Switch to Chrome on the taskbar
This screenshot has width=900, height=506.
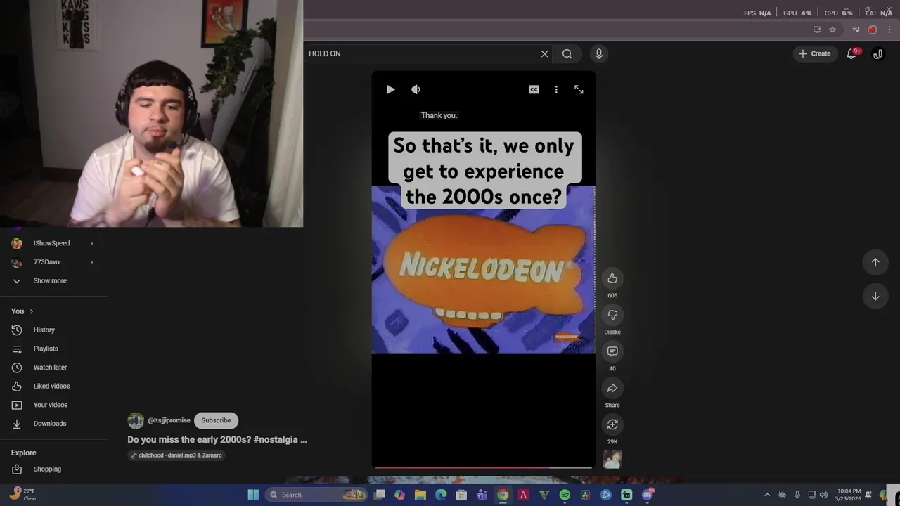[x=503, y=495]
